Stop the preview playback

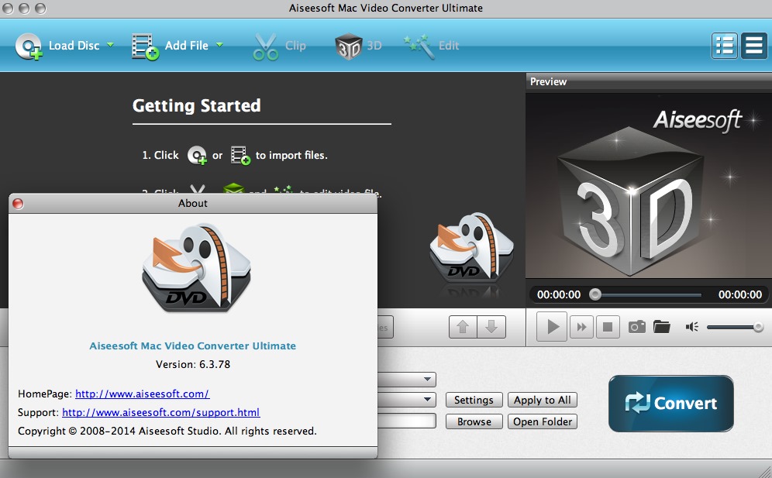[608, 327]
